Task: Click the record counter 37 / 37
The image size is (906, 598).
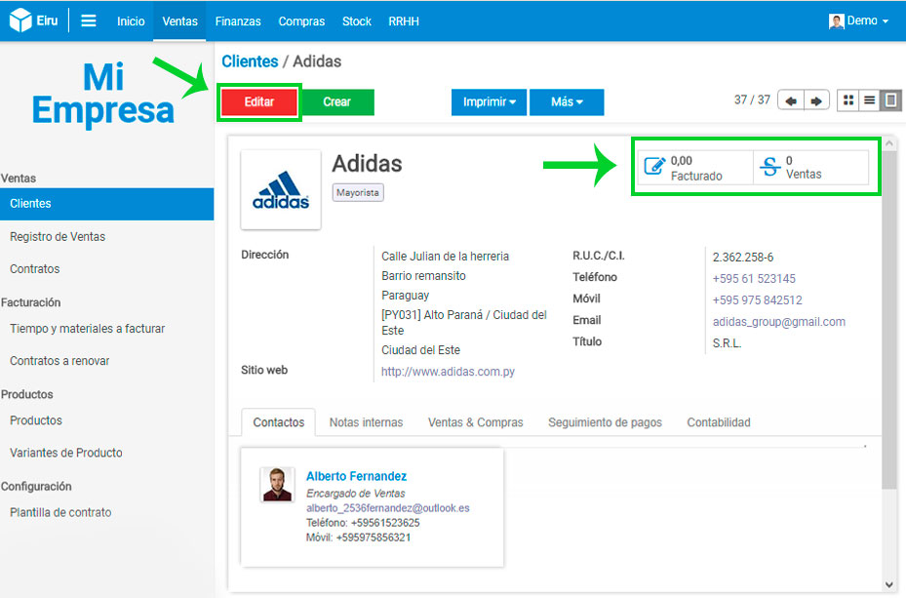Action: coord(752,100)
